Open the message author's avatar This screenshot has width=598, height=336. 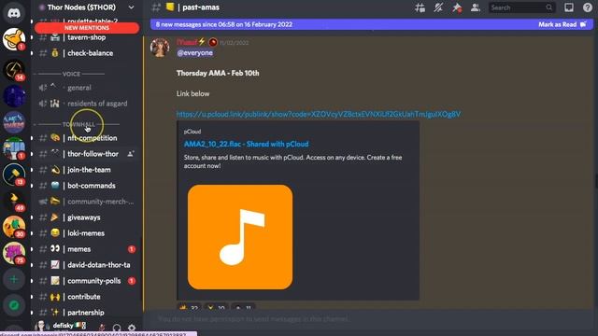tap(160, 48)
